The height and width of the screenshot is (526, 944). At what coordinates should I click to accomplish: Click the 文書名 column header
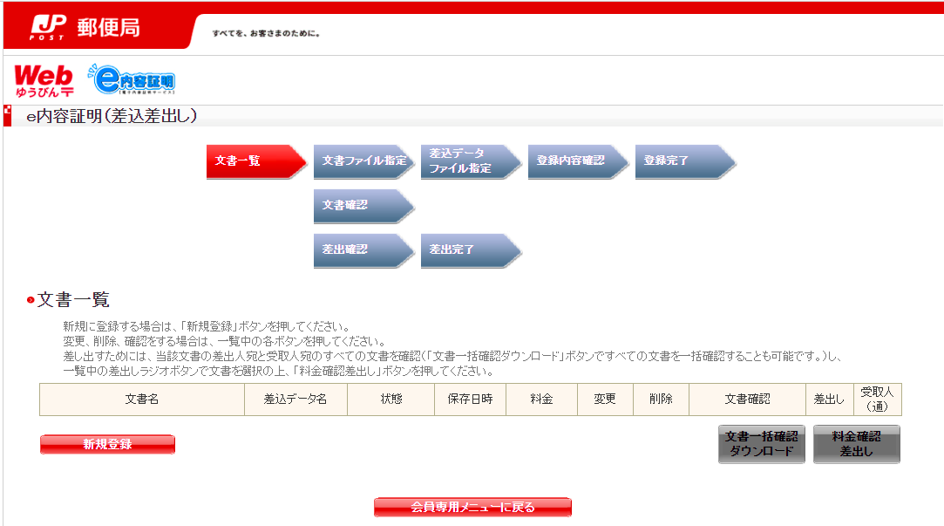pos(141,400)
